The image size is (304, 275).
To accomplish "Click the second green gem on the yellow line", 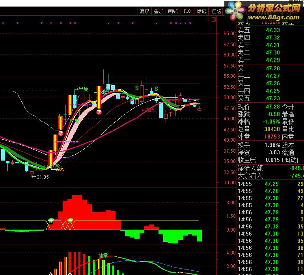I will [70, 220].
